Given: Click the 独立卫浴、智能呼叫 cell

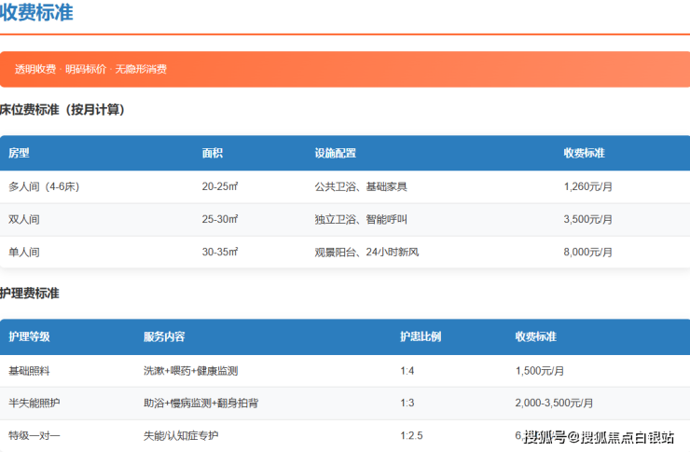Looking at the screenshot, I should click(x=361, y=220).
